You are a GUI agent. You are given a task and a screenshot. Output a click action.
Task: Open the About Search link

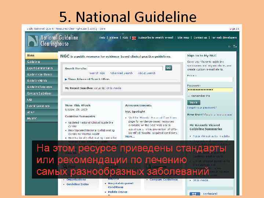[146, 73]
